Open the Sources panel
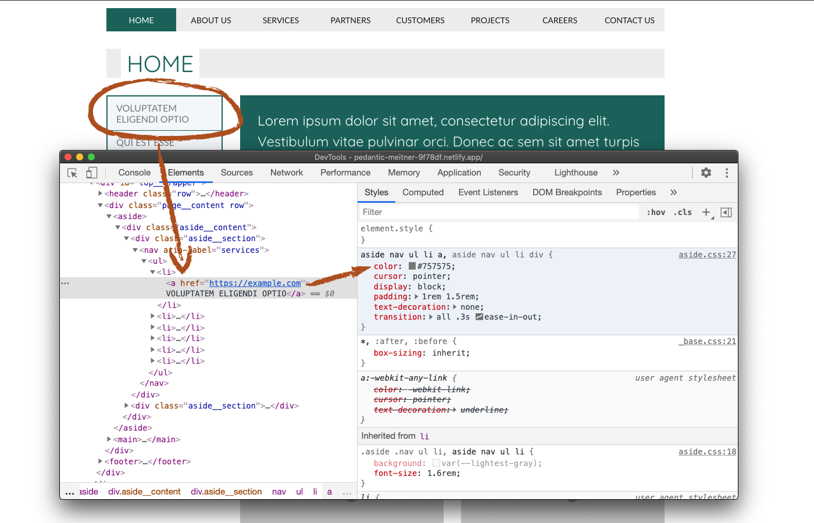 (237, 173)
